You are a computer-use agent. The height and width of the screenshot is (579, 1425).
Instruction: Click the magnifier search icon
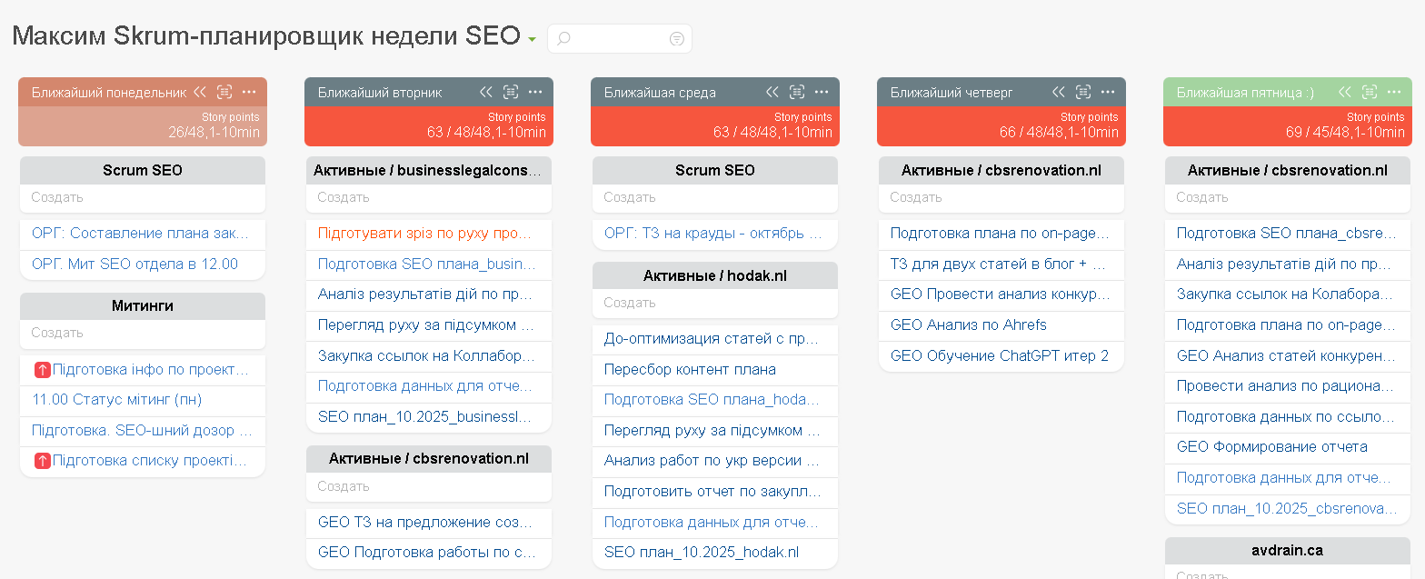(563, 39)
